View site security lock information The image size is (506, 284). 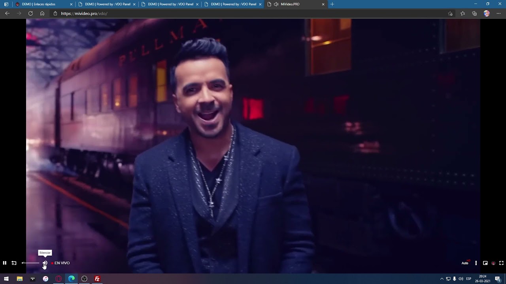55,13
